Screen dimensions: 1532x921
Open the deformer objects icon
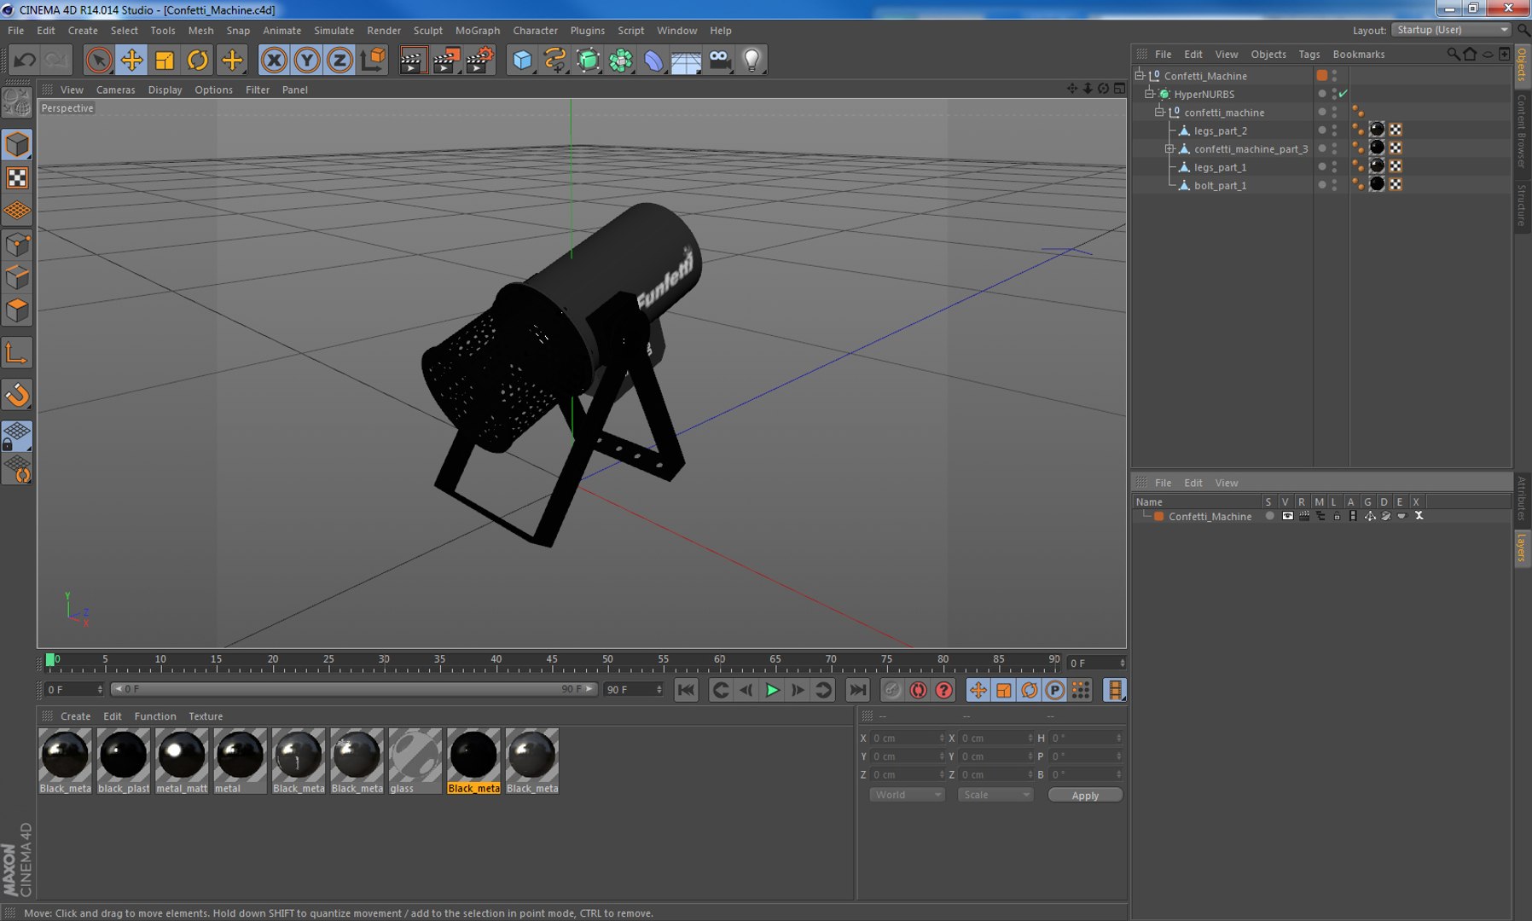(x=653, y=60)
